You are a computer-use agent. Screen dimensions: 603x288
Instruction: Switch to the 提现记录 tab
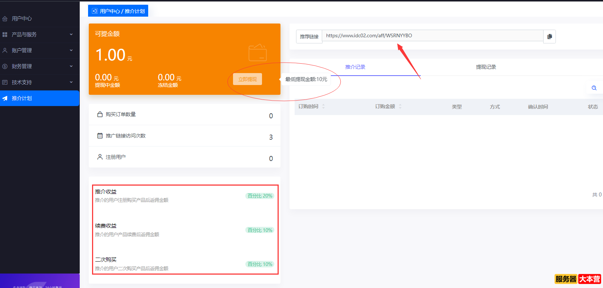point(486,67)
